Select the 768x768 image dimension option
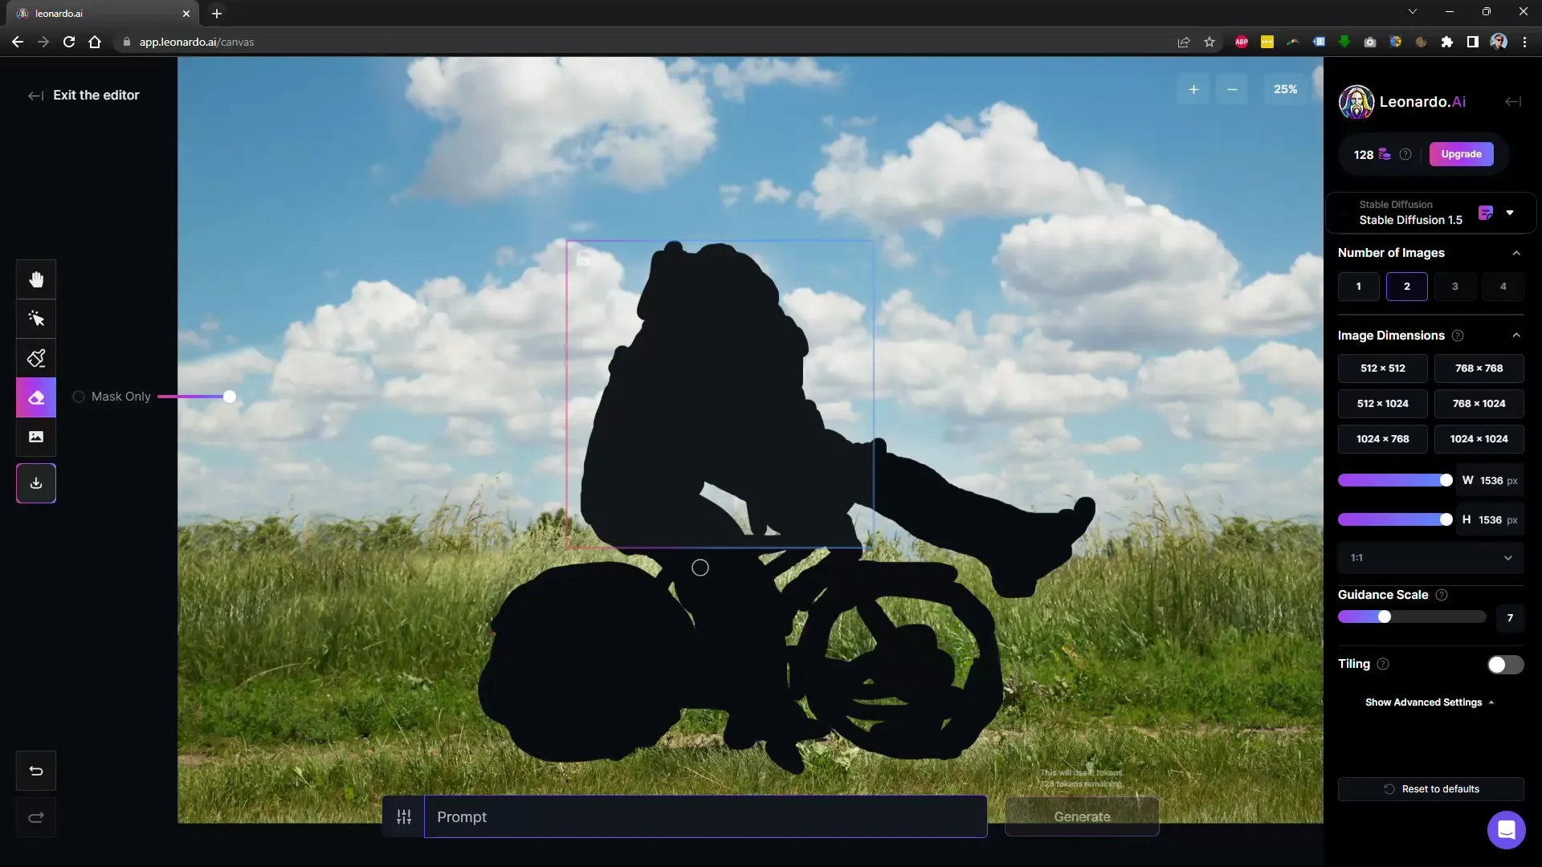The height and width of the screenshot is (867, 1542). point(1479,368)
